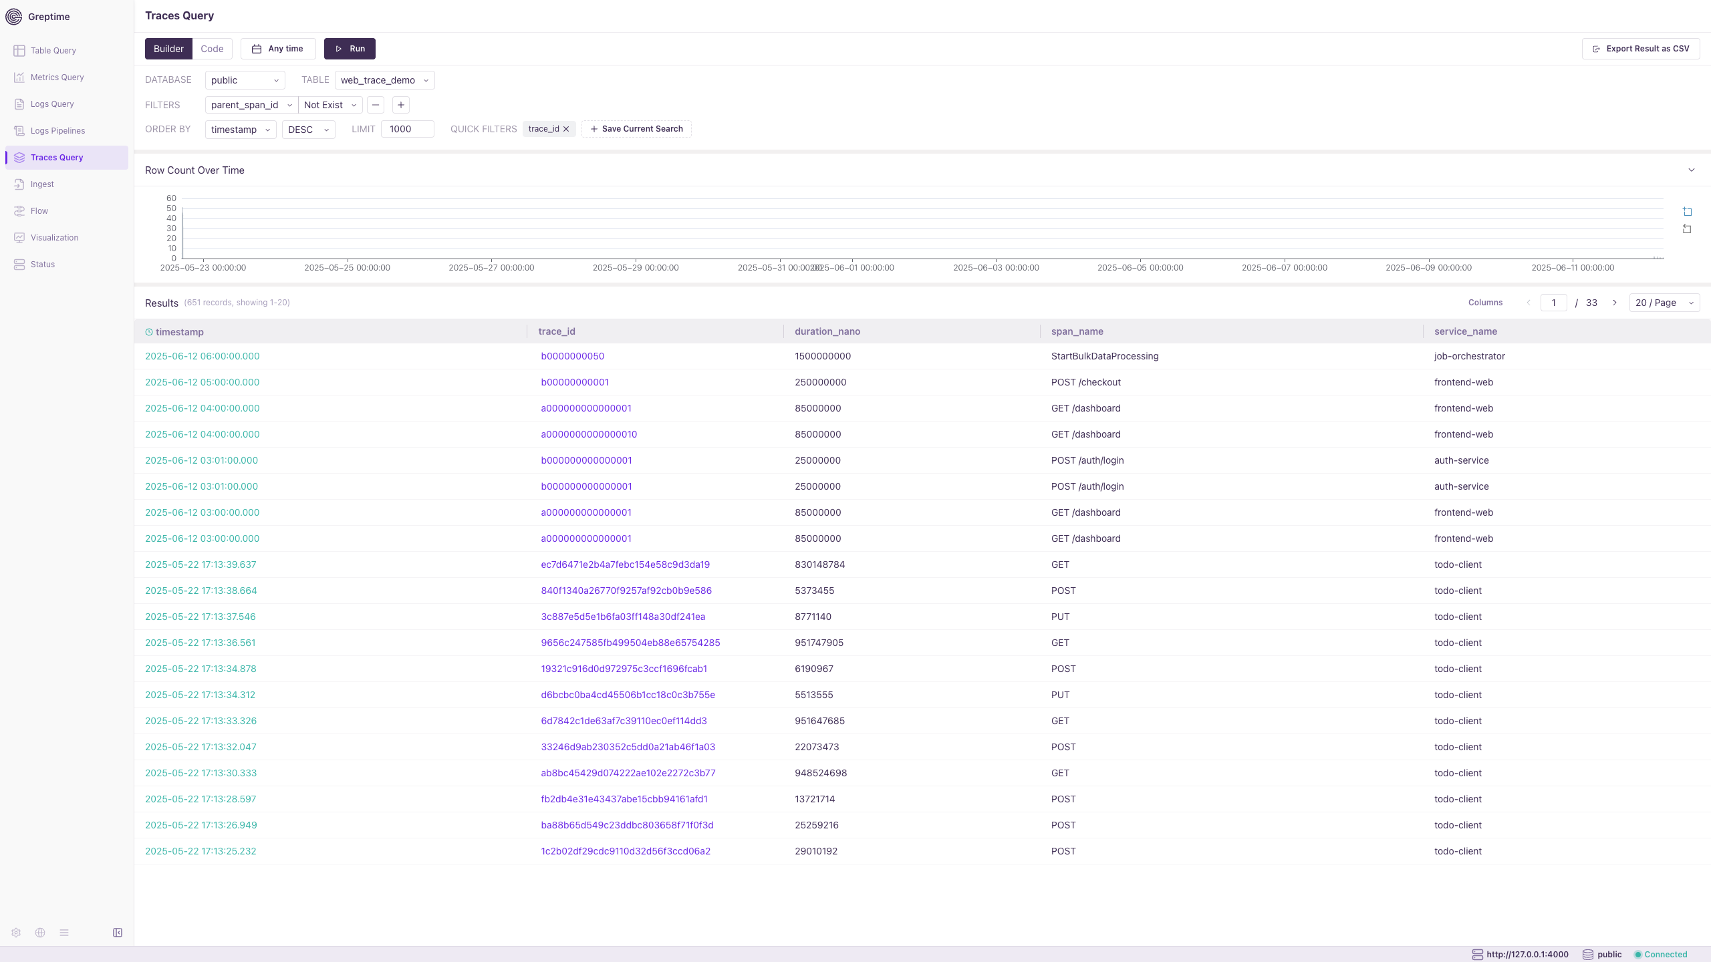1711x962 pixels.
Task: Open the parent_span_id filter field dropdown
Action: (x=251, y=105)
